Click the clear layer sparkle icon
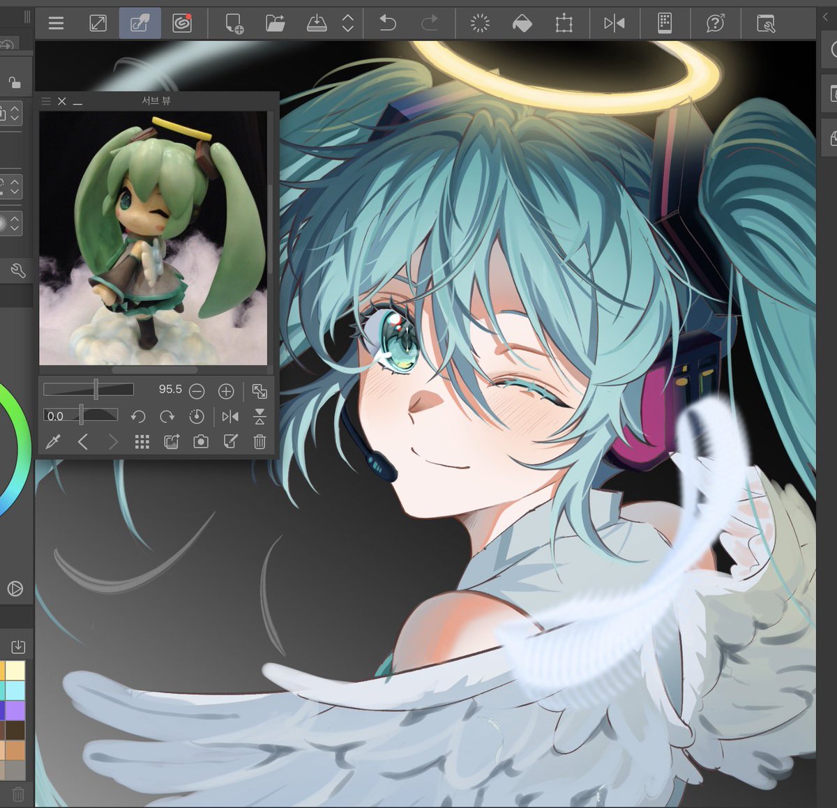The height and width of the screenshot is (808, 837). (x=480, y=24)
